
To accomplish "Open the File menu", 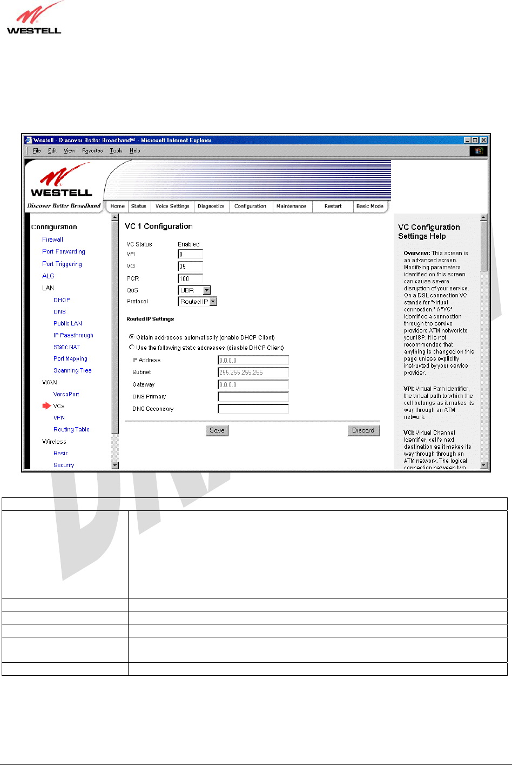I will [x=37, y=151].
